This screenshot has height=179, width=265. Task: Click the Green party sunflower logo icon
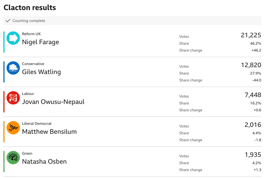click(13, 158)
